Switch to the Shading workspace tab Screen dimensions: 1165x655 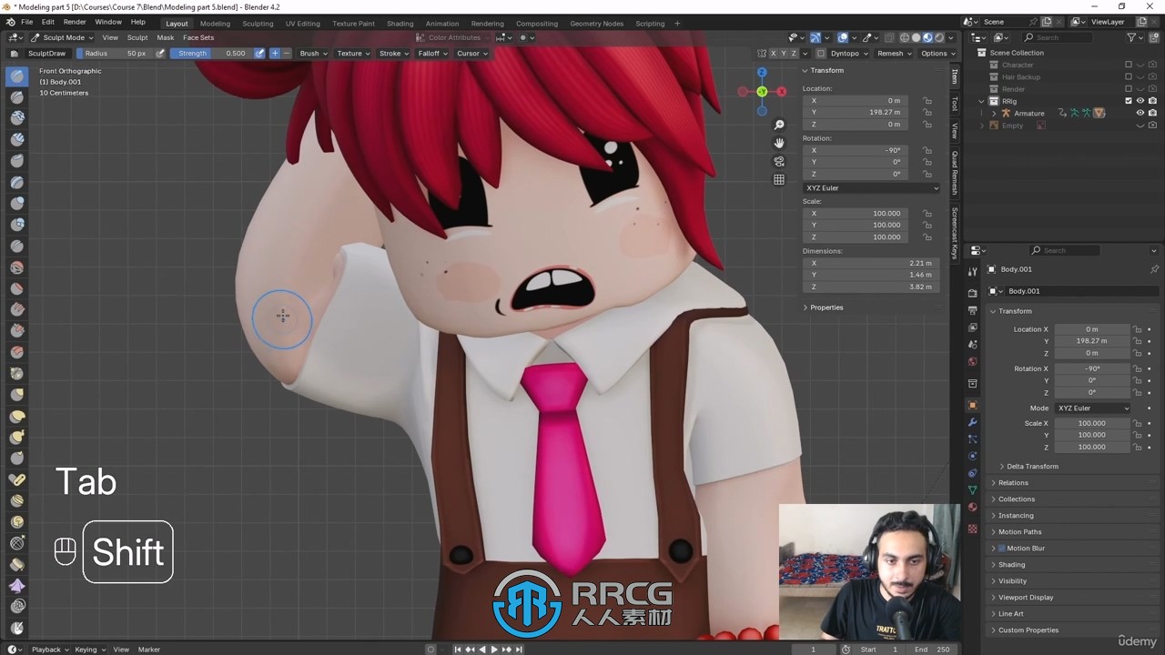(400, 23)
